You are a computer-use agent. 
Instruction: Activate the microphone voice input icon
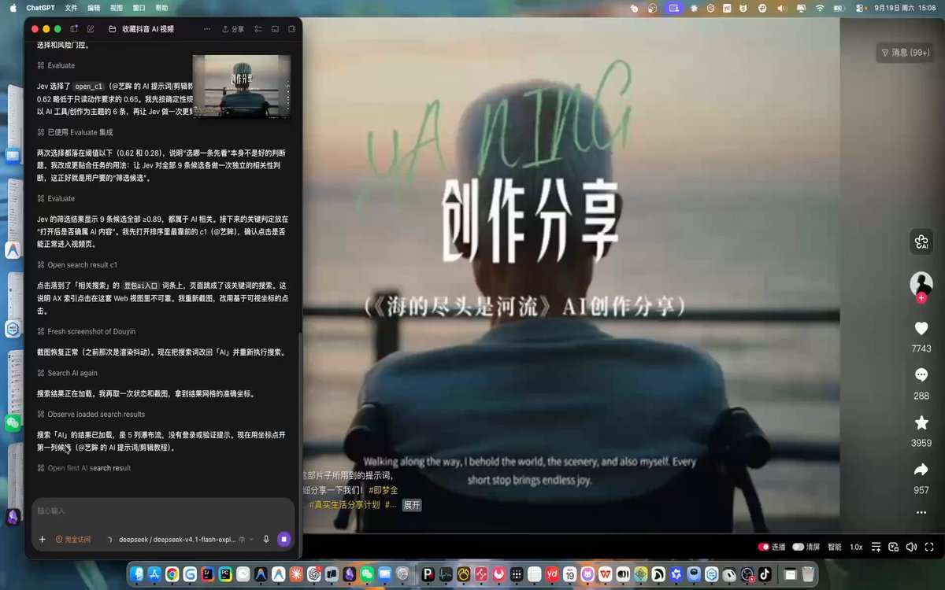point(266,539)
